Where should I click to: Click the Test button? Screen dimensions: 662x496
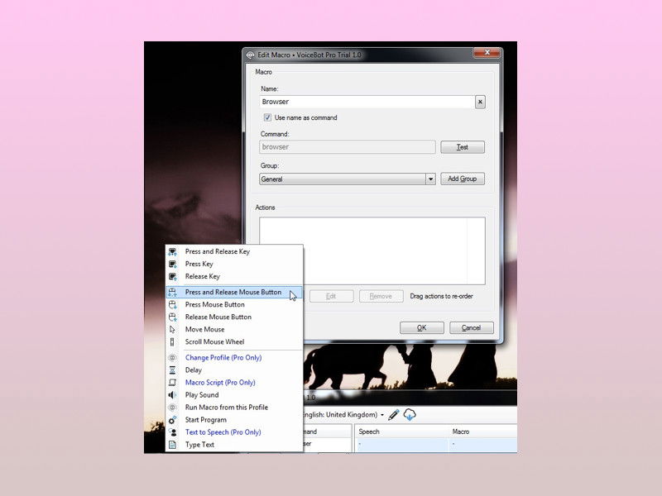coord(463,147)
